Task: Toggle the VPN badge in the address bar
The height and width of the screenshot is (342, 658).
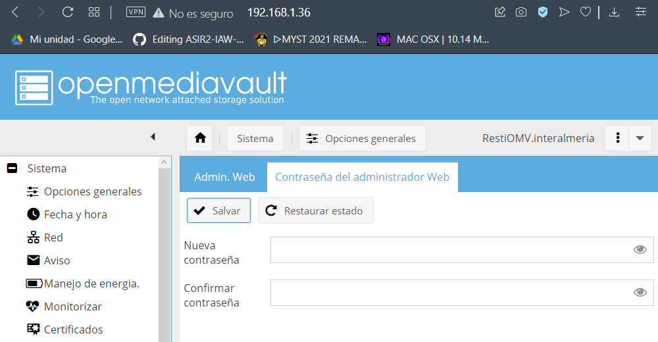Action: (x=136, y=12)
